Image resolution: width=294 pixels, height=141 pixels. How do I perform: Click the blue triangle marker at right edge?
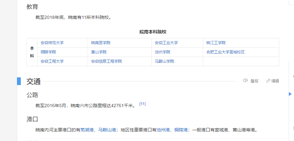290,94
